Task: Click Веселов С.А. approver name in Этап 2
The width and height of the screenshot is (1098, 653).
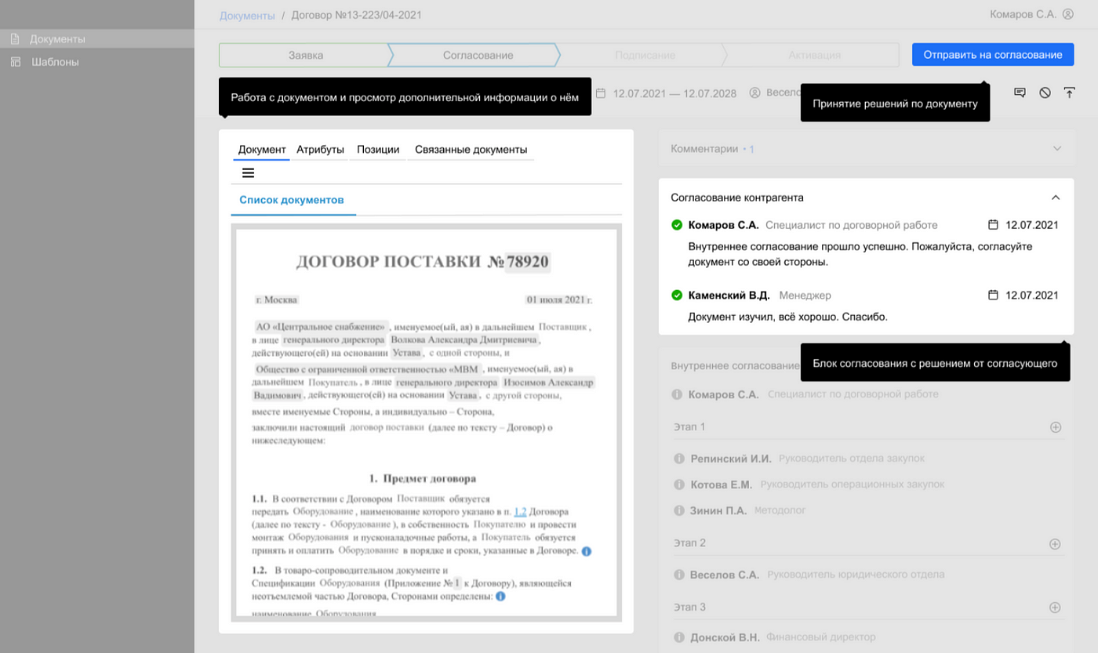Action: (725, 575)
